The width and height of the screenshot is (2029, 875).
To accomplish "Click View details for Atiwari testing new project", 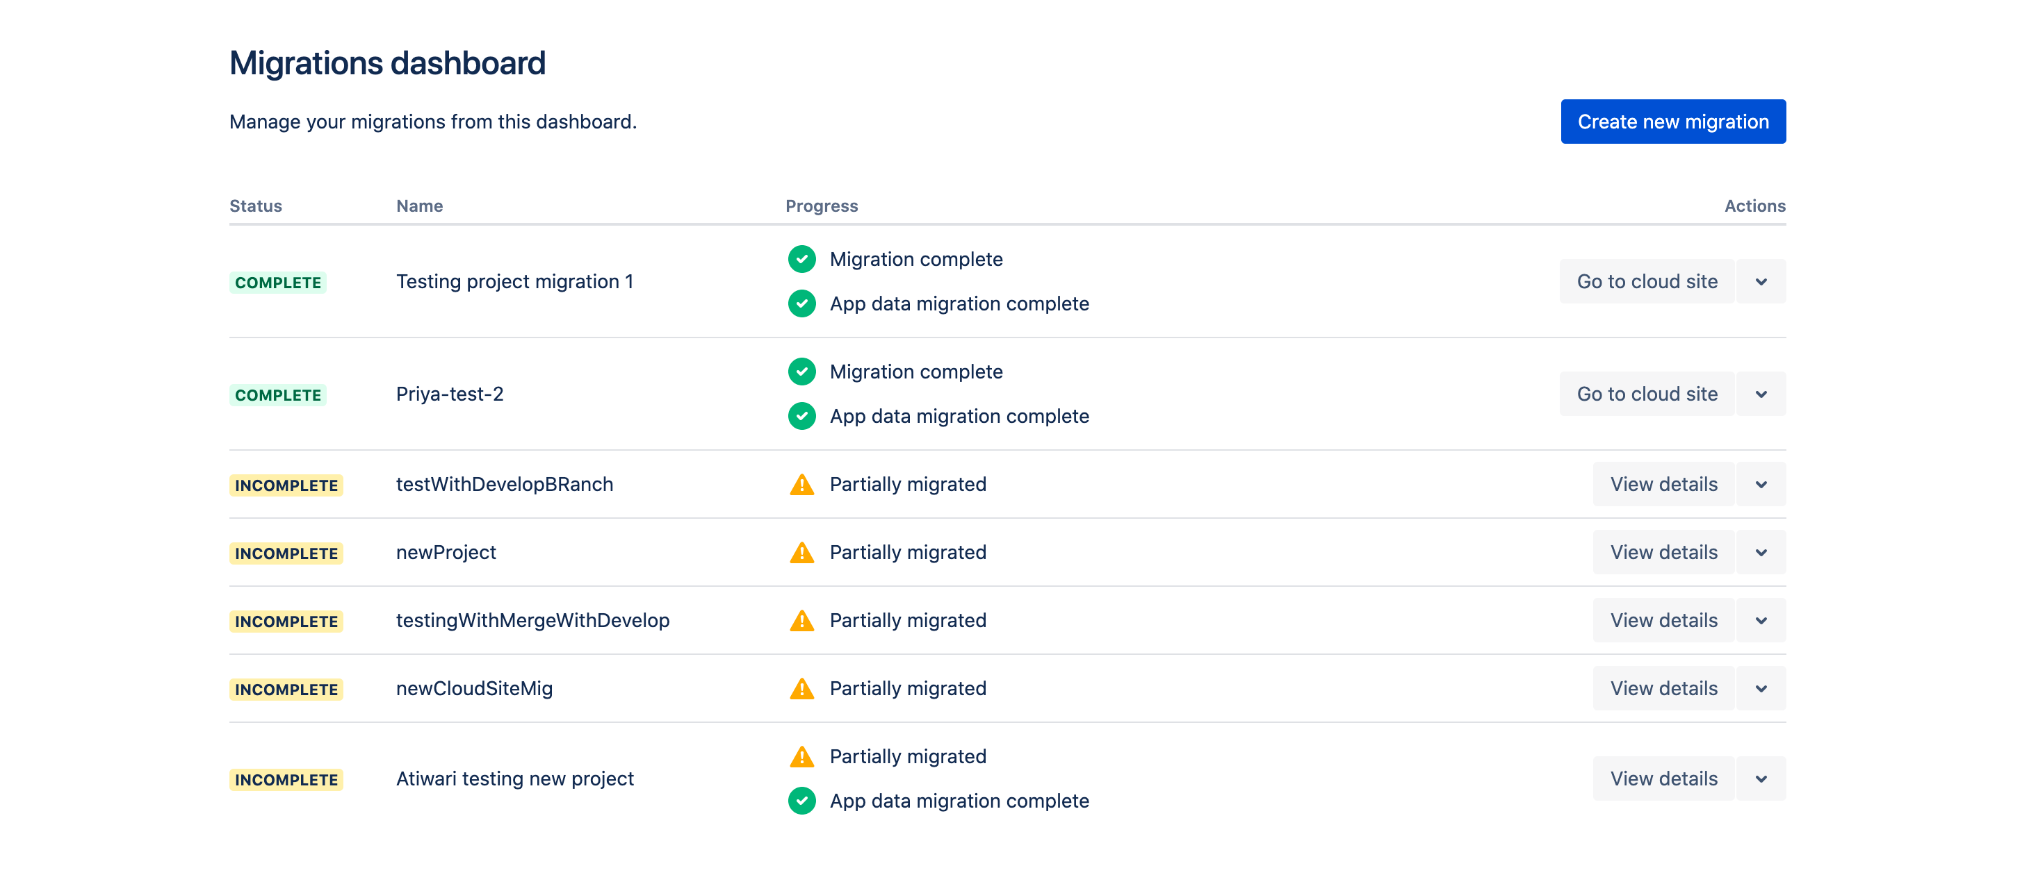I will pos(1663,778).
